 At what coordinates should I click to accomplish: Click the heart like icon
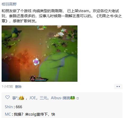coord(7,97)
